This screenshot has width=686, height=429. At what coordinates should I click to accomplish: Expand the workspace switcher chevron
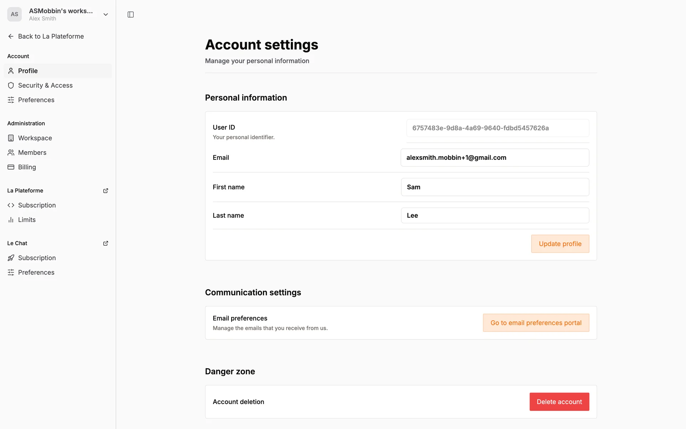[x=105, y=15]
